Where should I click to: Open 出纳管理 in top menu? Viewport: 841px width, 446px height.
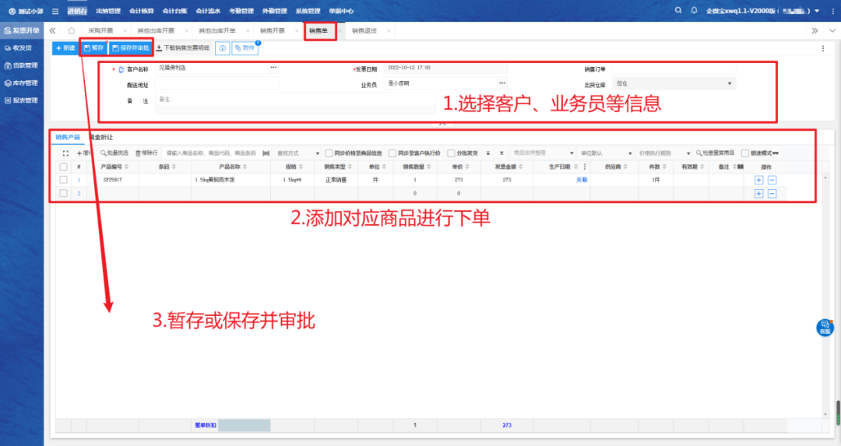pos(107,11)
